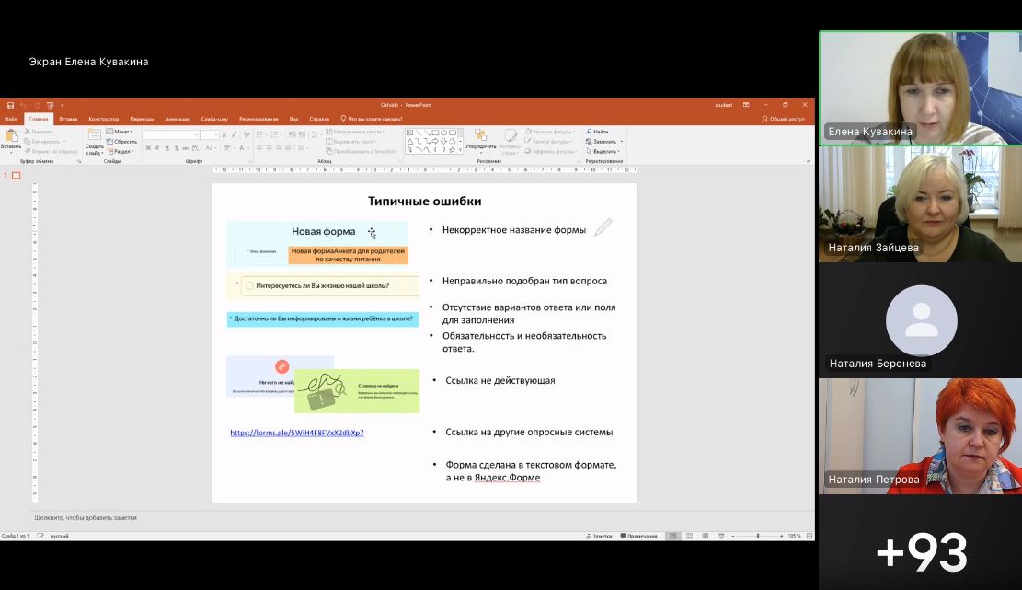Viewport: 1022px width, 590px height.
Task: Expand the shapes gallery with More arrow
Action: 460,150
